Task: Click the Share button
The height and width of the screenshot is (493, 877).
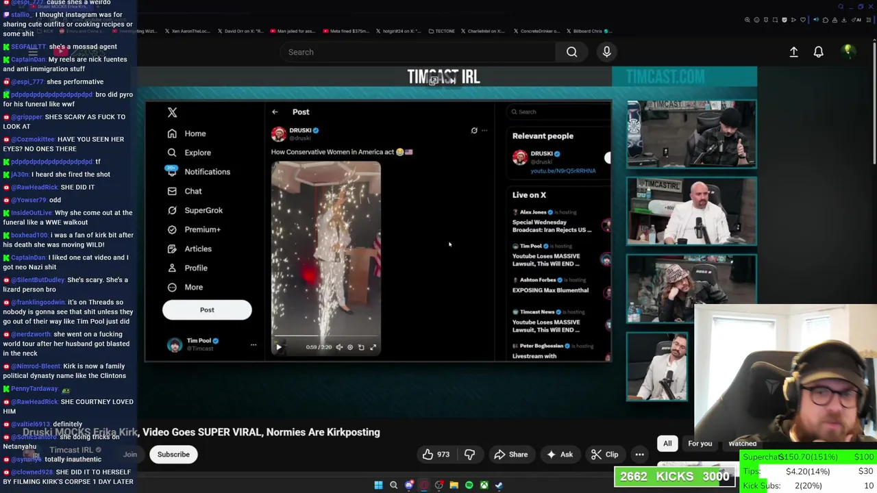Action: coord(511,455)
